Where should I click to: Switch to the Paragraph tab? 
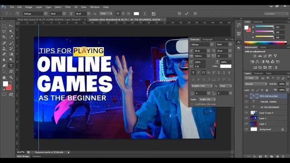tap(208, 39)
